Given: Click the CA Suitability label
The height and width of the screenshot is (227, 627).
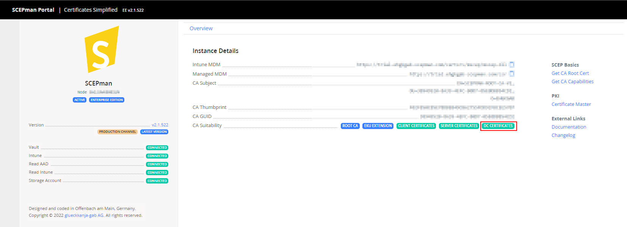Looking at the screenshot, I should [x=207, y=126].
